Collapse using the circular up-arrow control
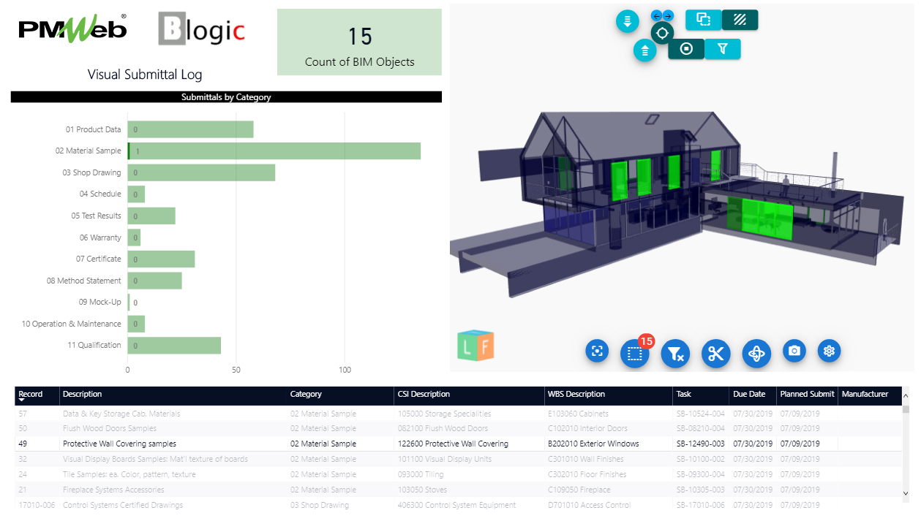 pos(644,51)
